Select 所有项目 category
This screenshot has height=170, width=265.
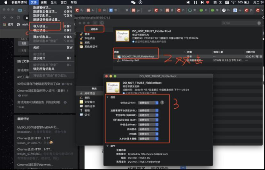point(90,93)
